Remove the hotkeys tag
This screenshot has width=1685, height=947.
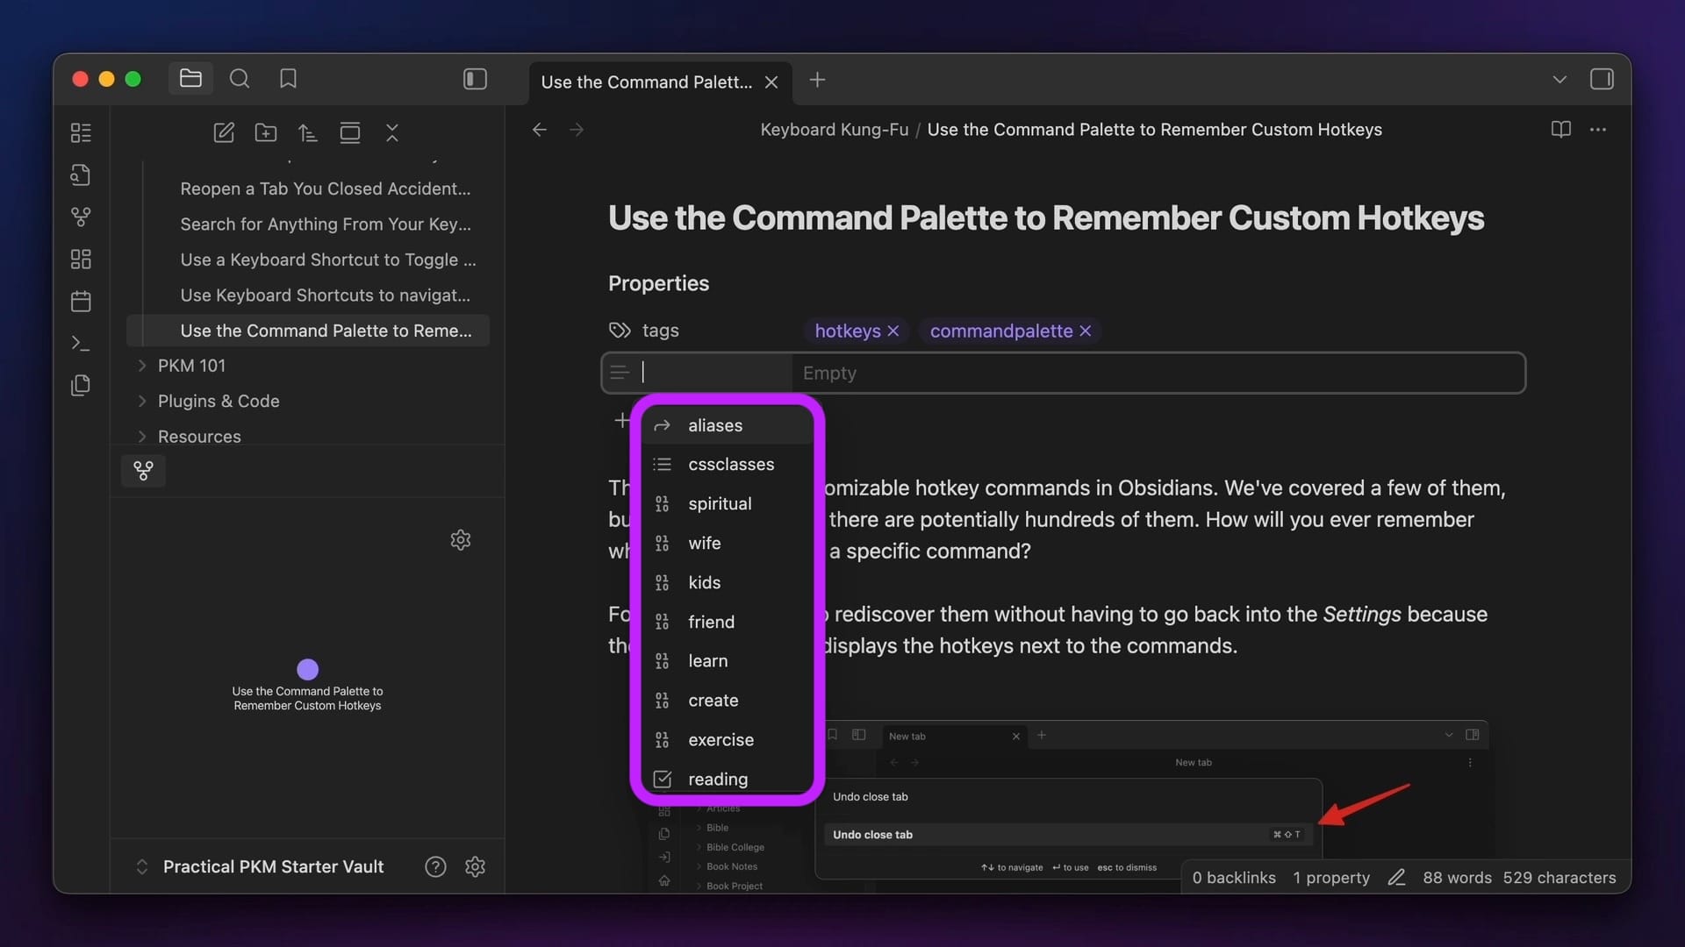click(x=893, y=331)
